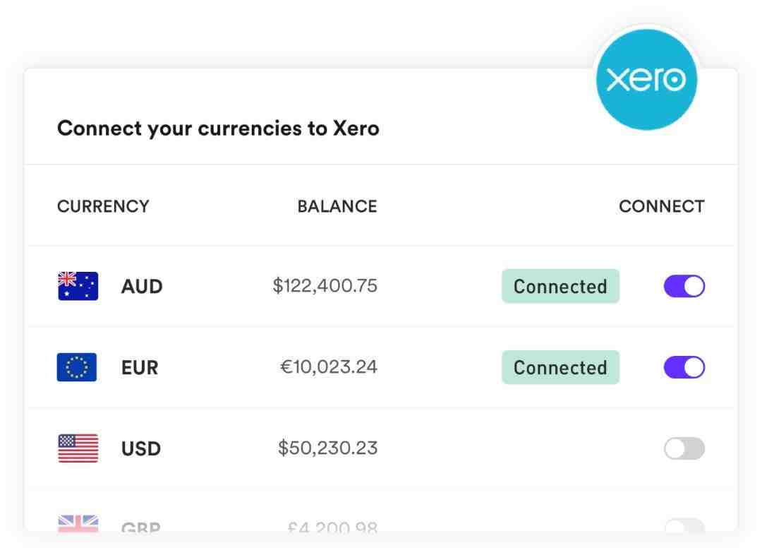Select the BALANCE column header
Viewport: 762px width, 555px height.
337,206
